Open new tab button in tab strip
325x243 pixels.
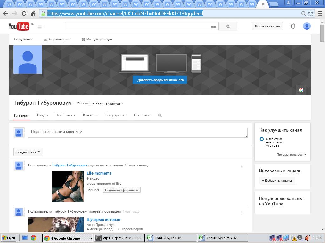[x=274, y=4]
